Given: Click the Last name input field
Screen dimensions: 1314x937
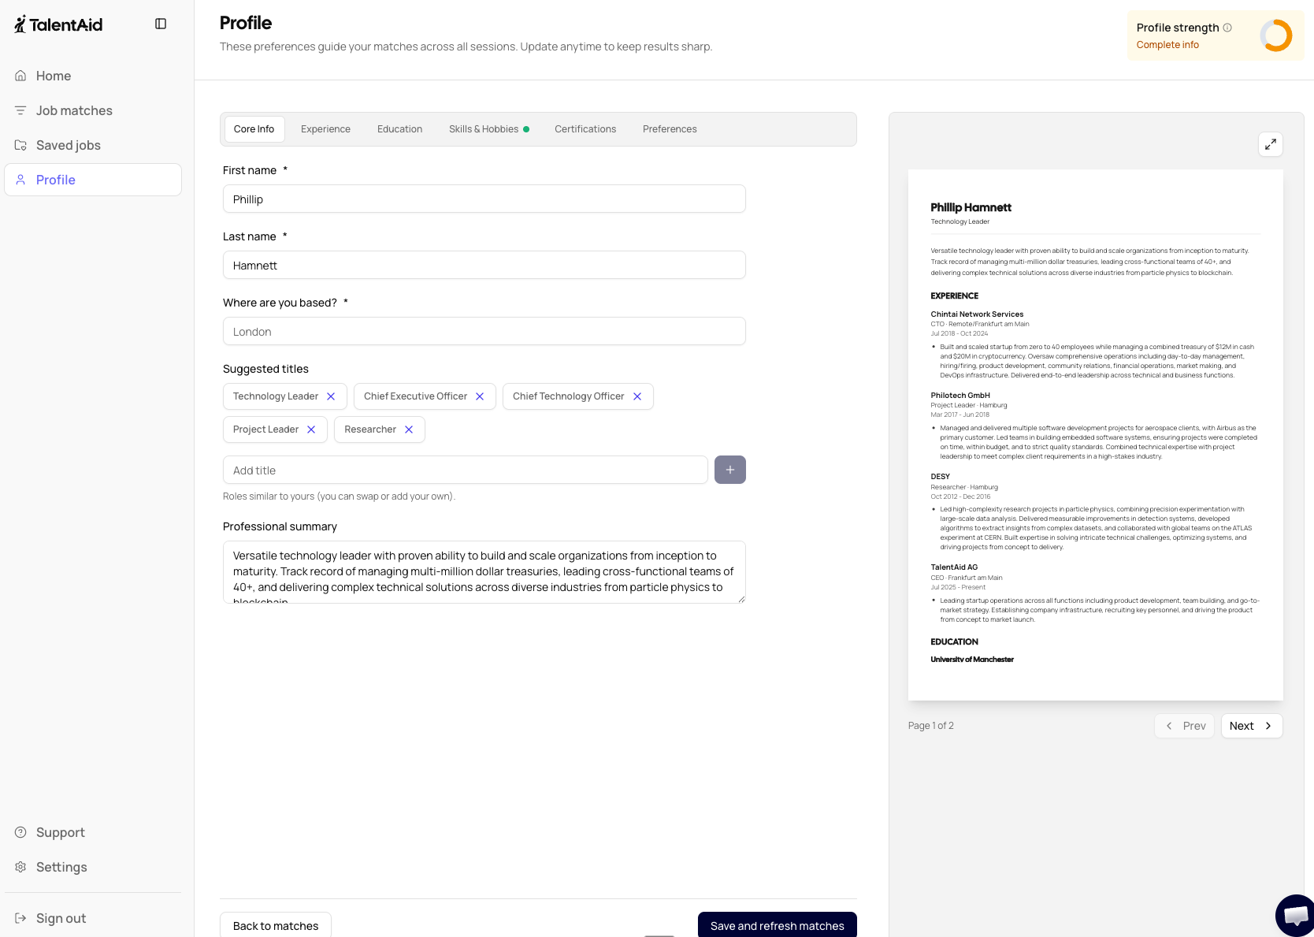Looking at the screenshot, I should point(484,265).
